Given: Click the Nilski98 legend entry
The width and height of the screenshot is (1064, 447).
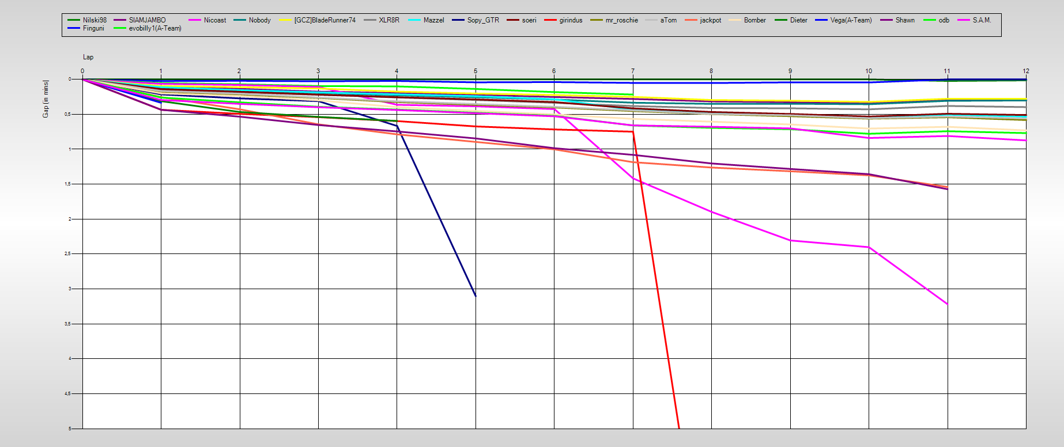Looking at the screenshot, I should 95,20.
